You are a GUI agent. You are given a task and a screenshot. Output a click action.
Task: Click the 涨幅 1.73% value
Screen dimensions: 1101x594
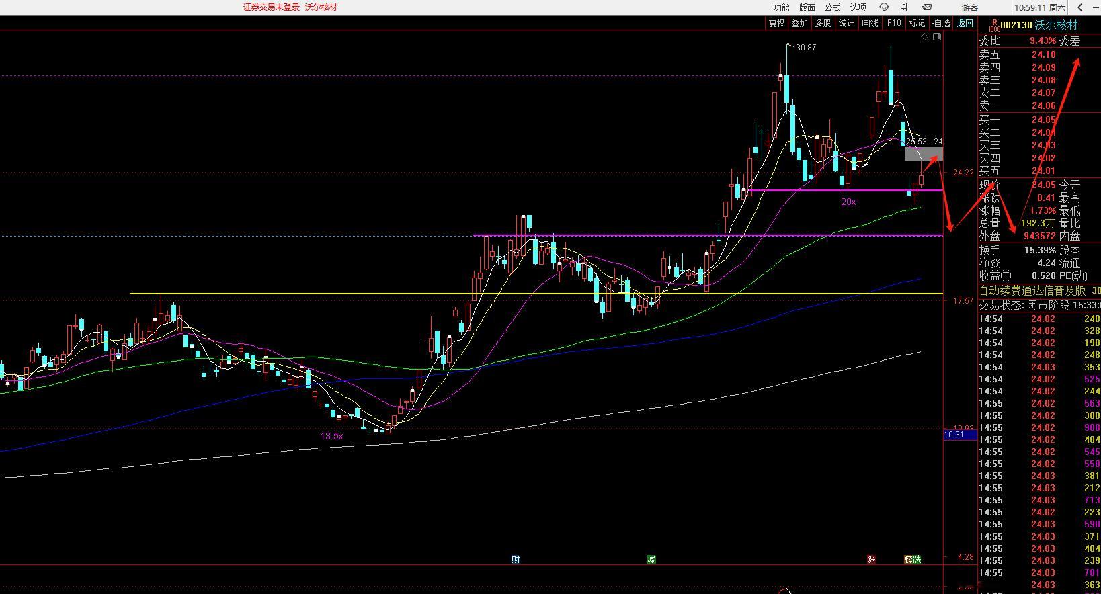[x=1042, y=210]
